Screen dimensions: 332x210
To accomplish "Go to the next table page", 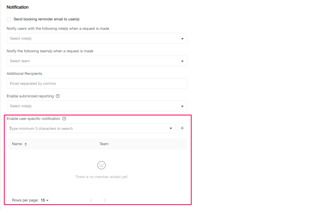I will click(x=105, y=200).
